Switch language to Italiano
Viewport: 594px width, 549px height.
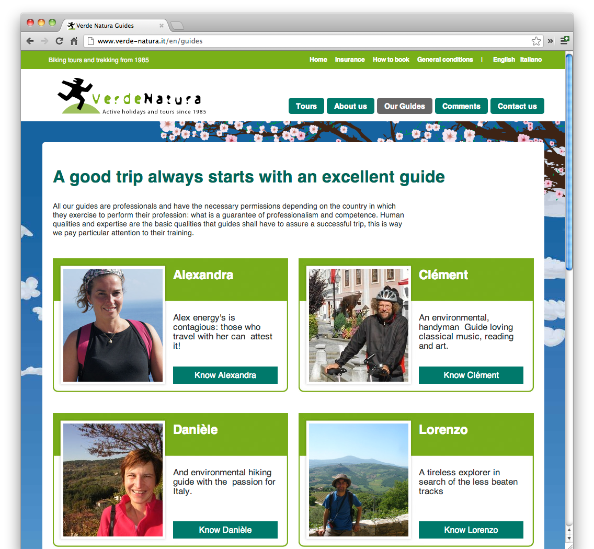tap(531, 60)
